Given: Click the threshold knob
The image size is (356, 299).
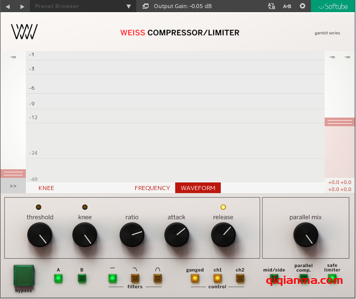Looking at the screenshot, I should click(39, 235).
